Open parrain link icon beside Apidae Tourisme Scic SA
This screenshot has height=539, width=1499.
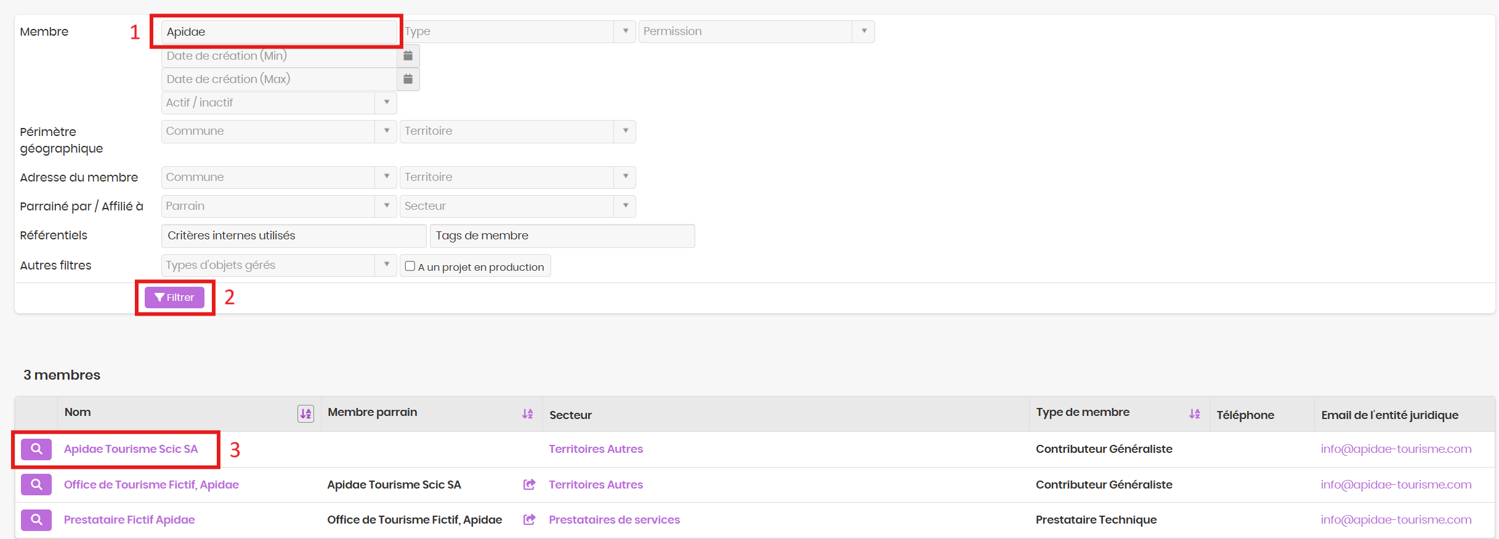coord(529,485)
